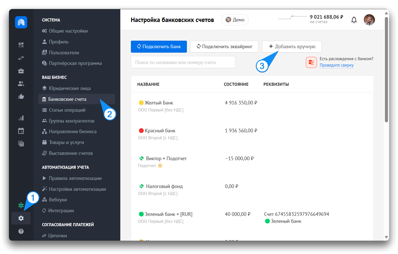The width and height of the screenshot is (398, 254).
Task: Click the notification bell icon
Action: pos(354,20)
